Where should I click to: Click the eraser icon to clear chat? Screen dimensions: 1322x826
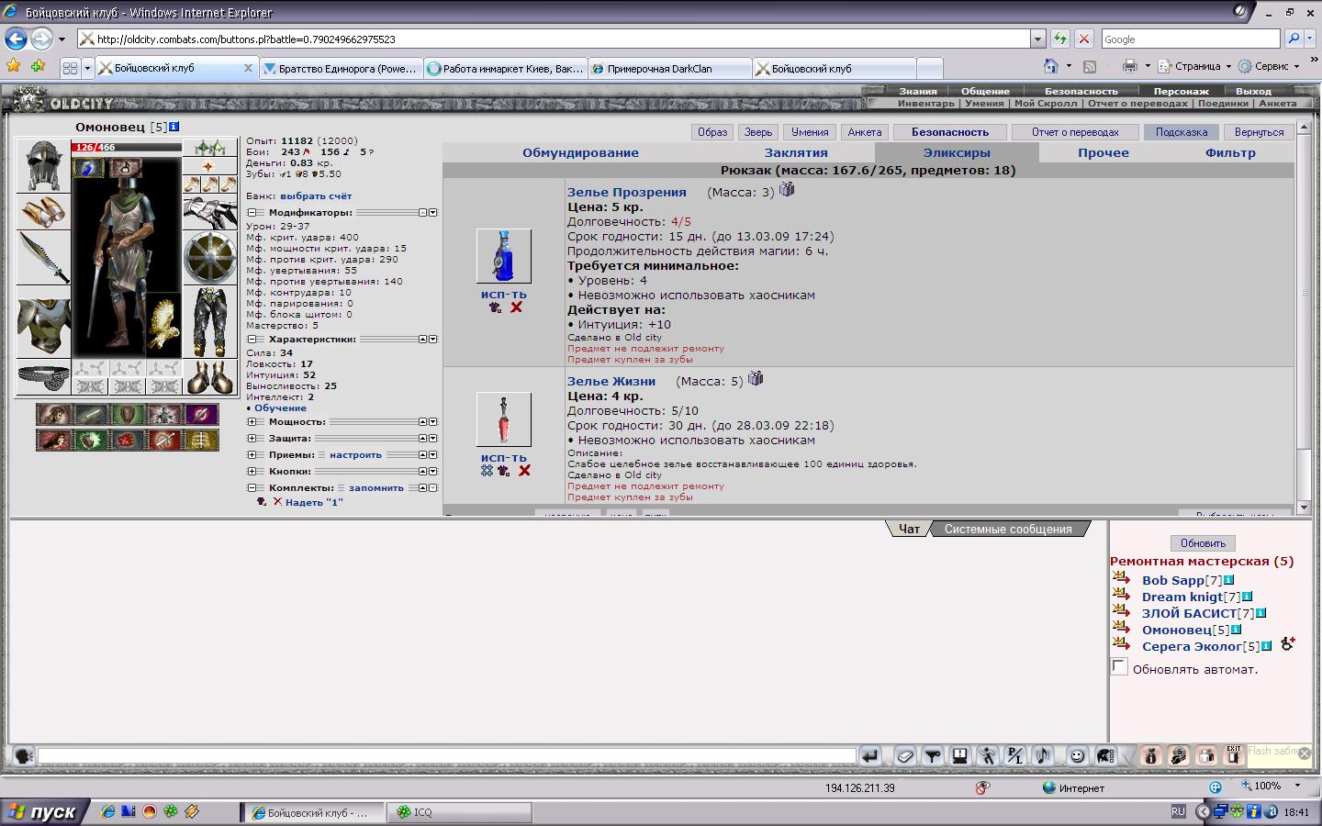(905, 755)
